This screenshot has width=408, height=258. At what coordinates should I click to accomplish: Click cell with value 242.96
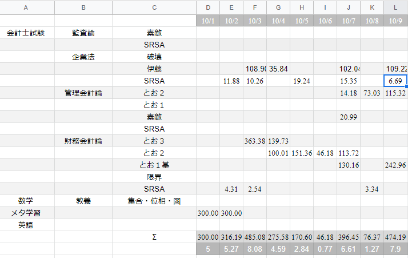click(x=395, y=165)
